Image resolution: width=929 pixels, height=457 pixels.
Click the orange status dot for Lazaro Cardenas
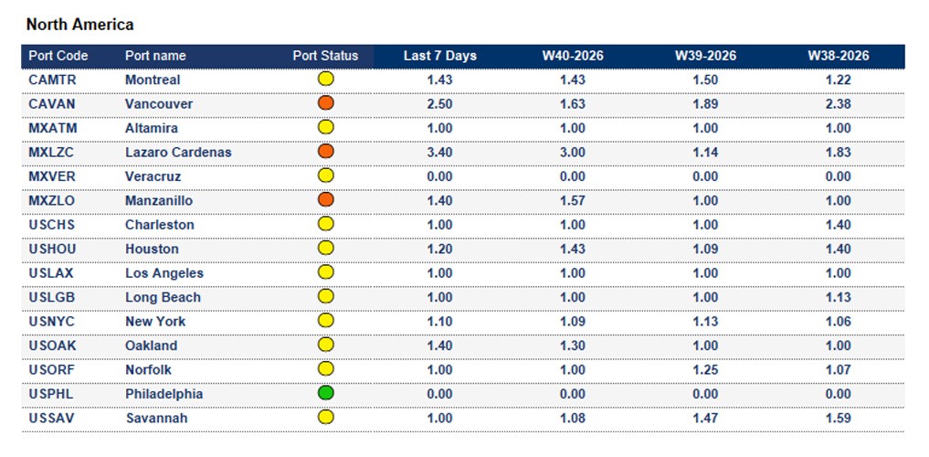[326, 152]
